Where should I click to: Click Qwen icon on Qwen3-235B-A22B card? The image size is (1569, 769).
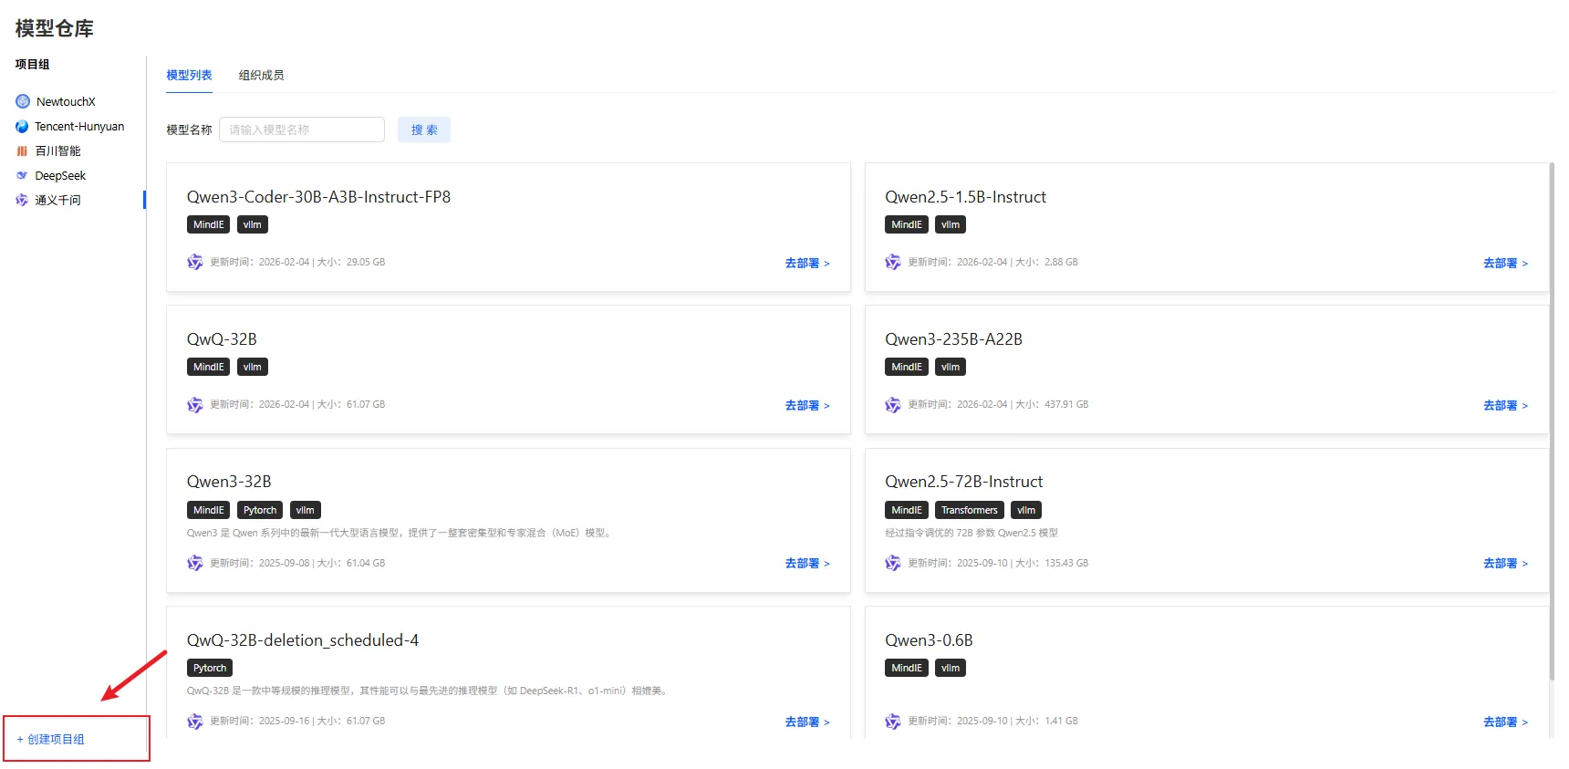coord(893,404)
